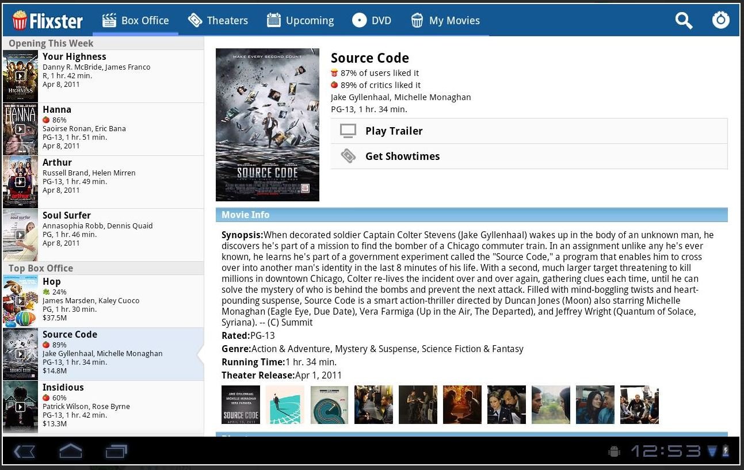Click the cast line Annasophia Robb, Dennis Quaid
Screen dimensions: 744x470
tap(98, 226)
